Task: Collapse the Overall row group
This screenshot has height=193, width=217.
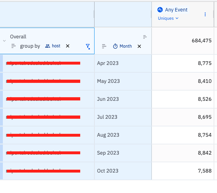Action: [x=4, y=41]
